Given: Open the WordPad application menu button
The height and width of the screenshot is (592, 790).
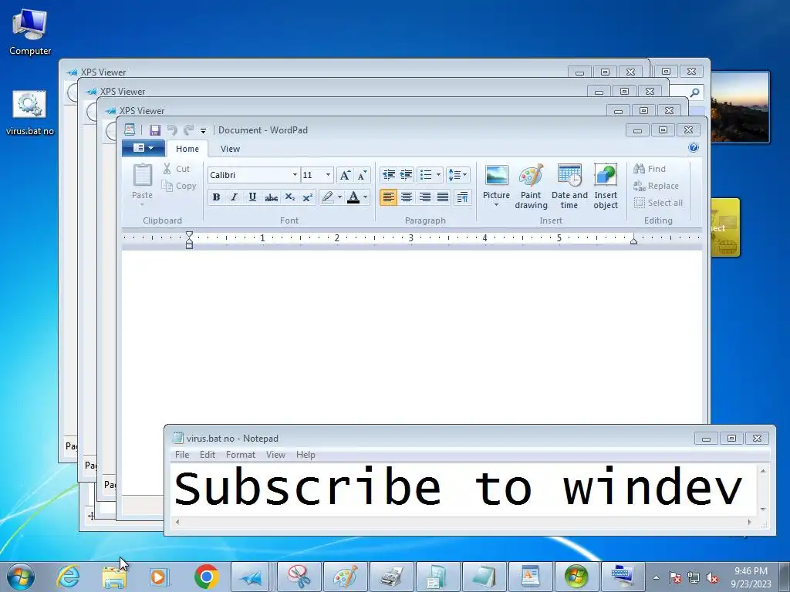Looking at the screenshot, I should [x=143, y=148].
